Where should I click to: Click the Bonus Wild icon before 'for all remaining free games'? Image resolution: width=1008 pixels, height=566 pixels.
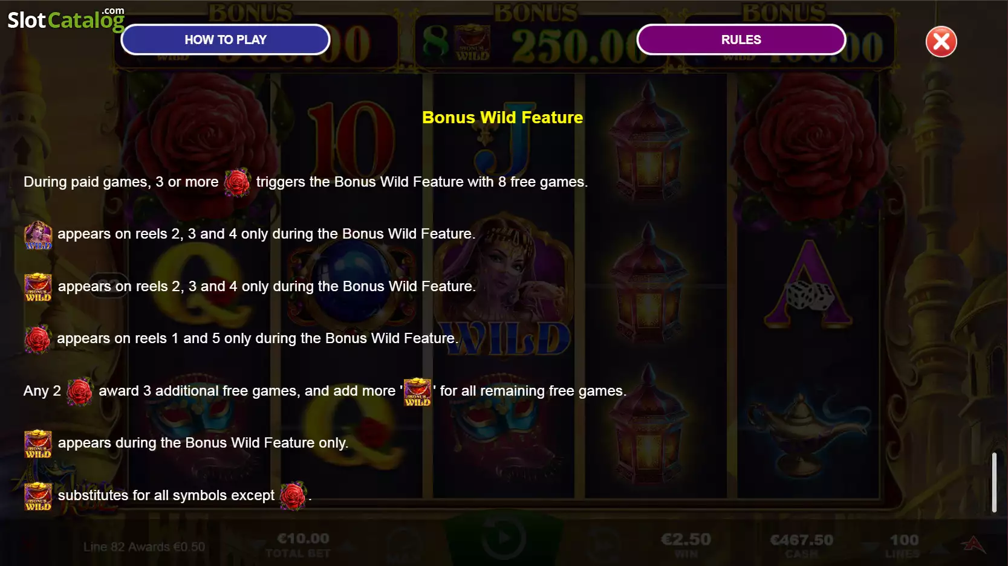(x=418, y=392)
